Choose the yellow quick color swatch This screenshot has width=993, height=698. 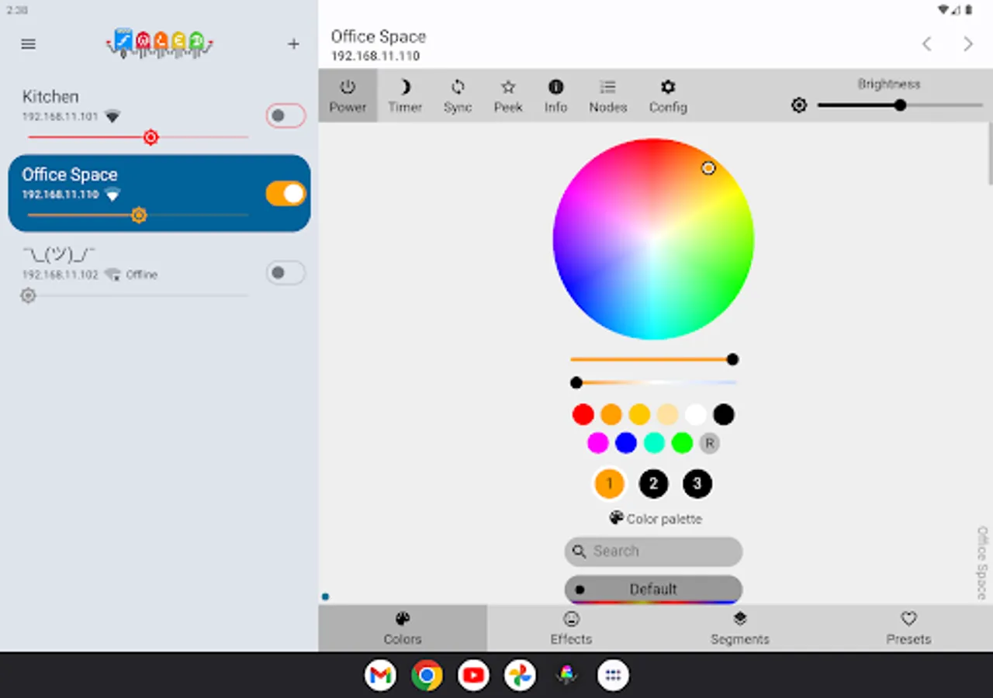(639, 414)
